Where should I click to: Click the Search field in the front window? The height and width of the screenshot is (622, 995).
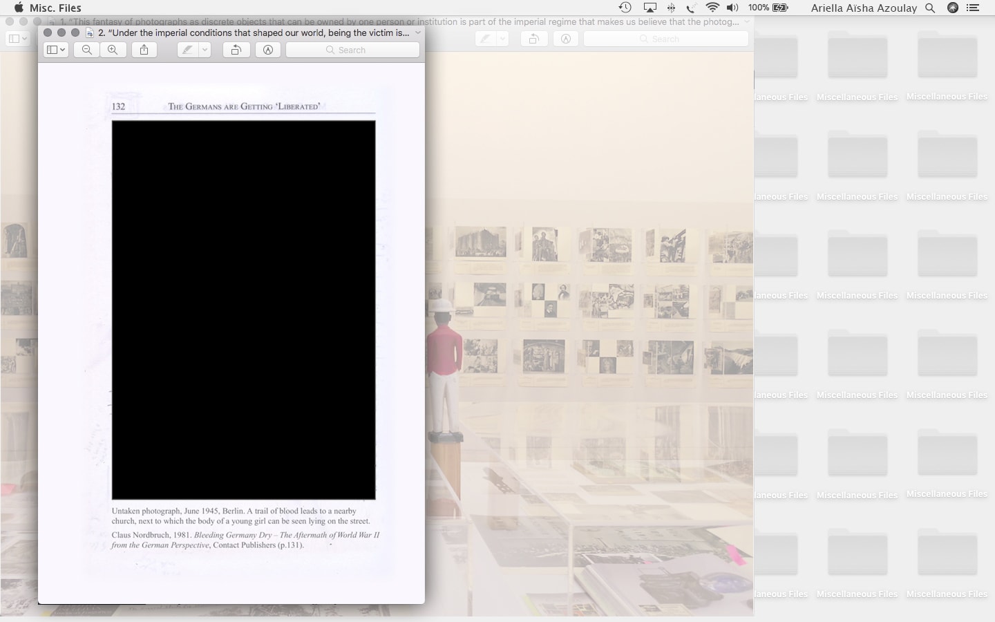(352, 50)
